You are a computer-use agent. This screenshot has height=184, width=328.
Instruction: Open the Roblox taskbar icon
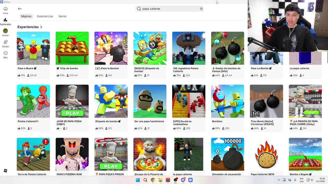point(190,180)
